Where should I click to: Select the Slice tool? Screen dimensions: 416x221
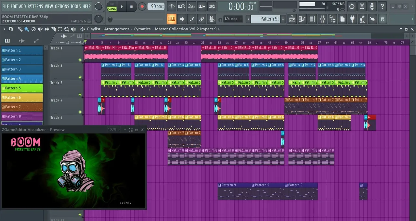pyautogui.click(x=53, y=29)
